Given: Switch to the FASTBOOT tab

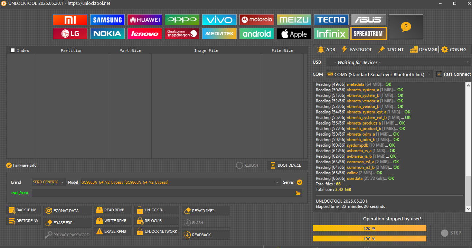Looking at the screenshot, I should [357, 50].
